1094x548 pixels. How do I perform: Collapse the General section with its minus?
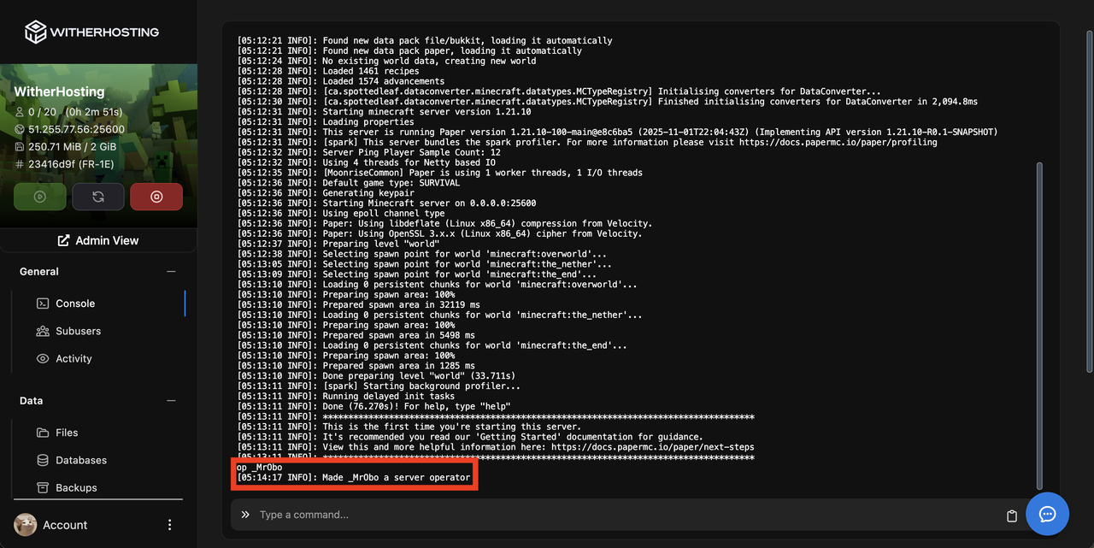pos(171,272)
